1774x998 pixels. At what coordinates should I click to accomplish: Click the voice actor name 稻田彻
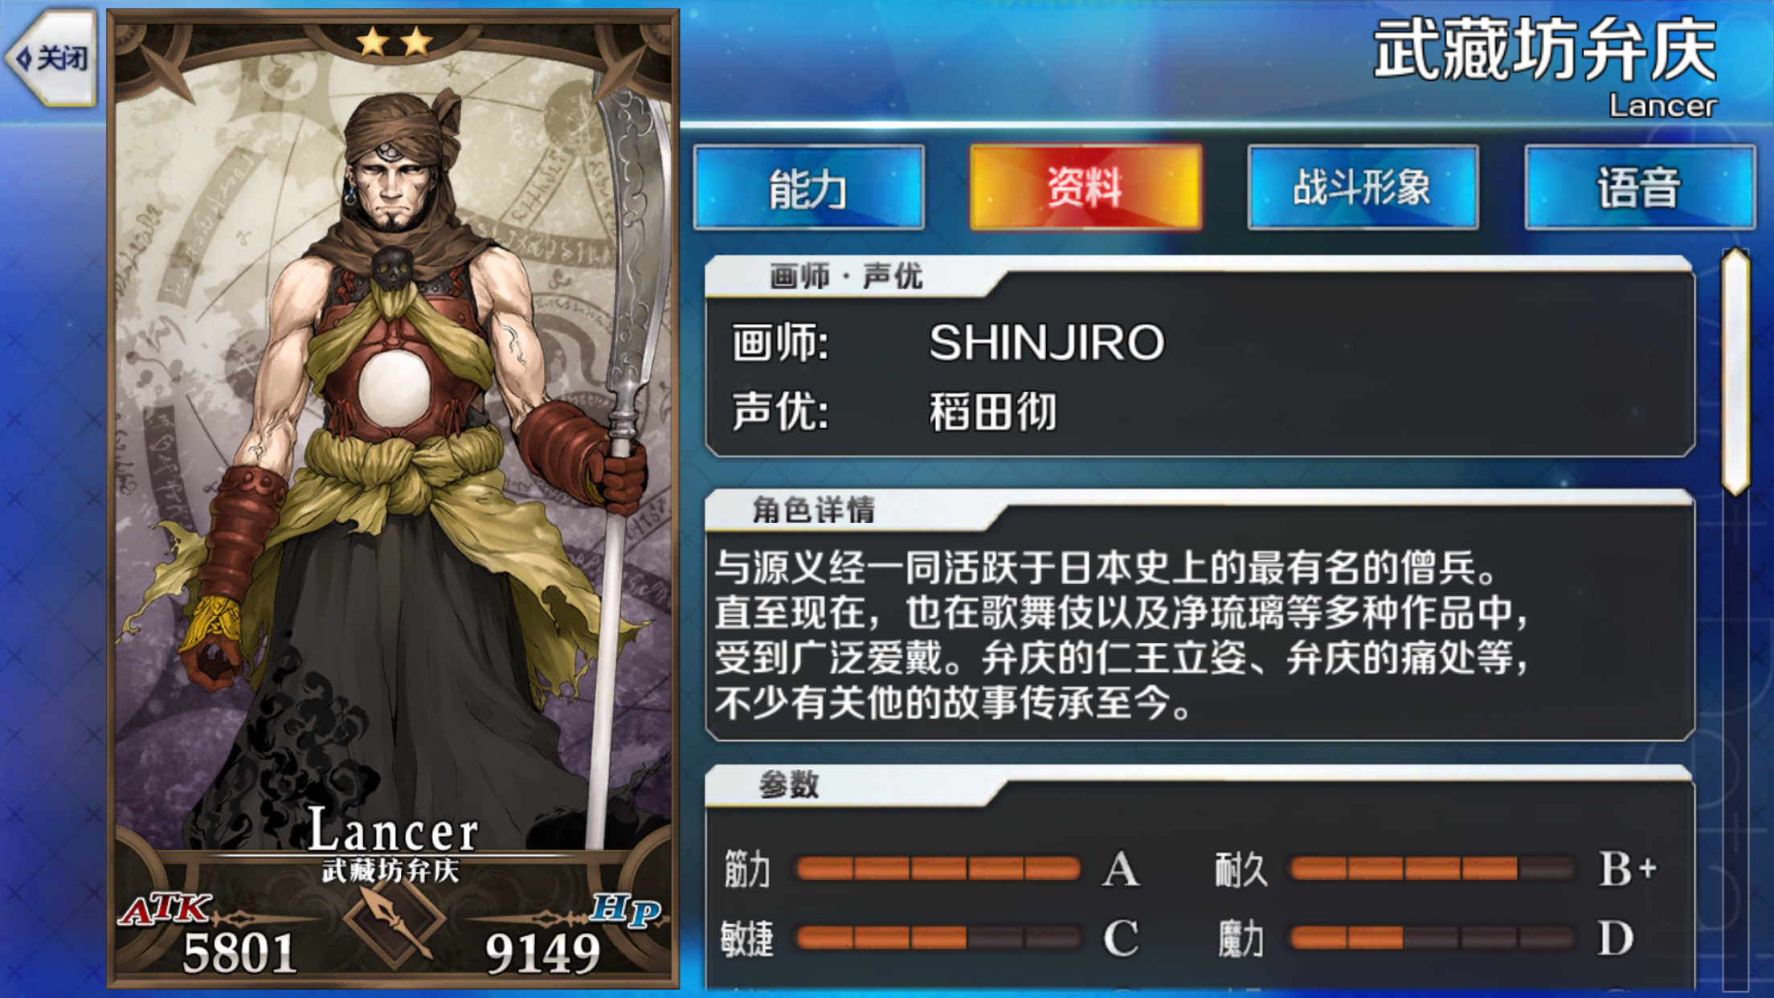coord(992,412)
